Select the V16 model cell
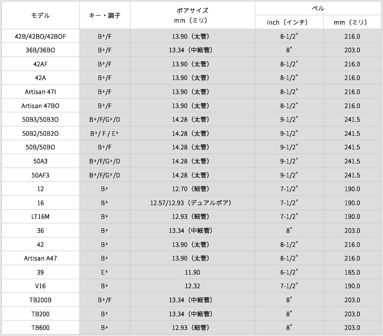The image size is (383, 336). [40, 286]
